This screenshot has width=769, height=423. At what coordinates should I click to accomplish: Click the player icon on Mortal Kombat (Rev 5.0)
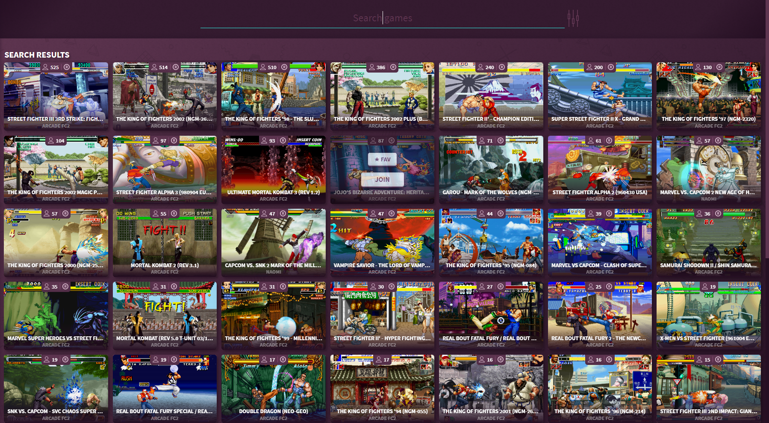156,287
